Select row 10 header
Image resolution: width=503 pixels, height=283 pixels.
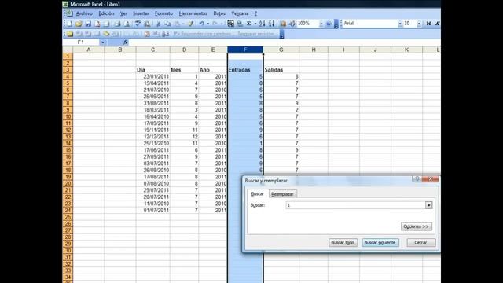tap(68, 116)
